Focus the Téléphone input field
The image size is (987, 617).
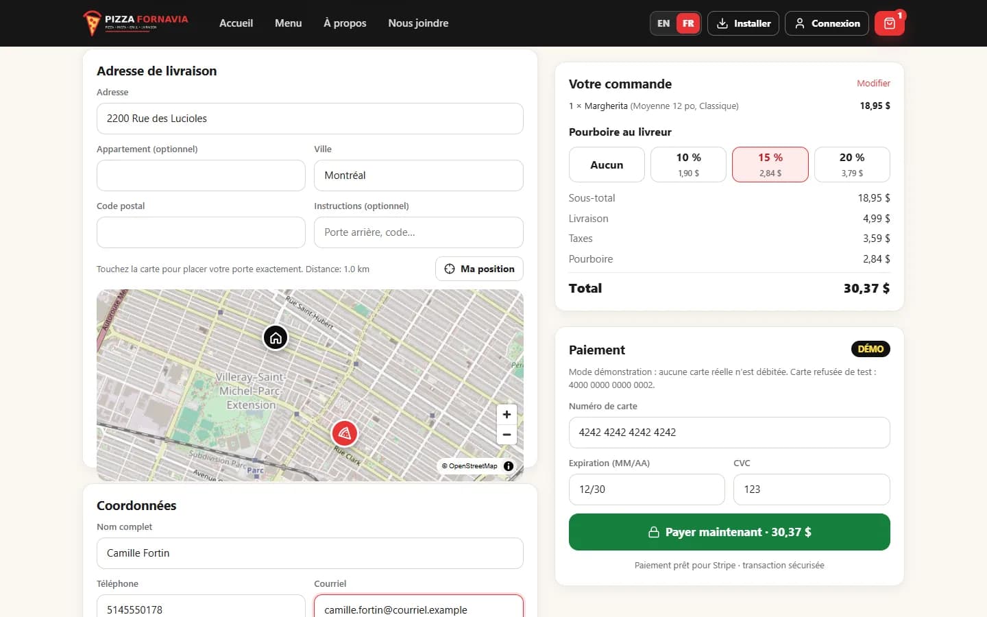(201, 607)
